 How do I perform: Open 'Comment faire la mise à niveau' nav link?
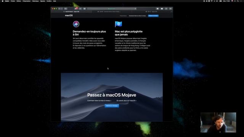pyautogui.click(x=137, y=16)
